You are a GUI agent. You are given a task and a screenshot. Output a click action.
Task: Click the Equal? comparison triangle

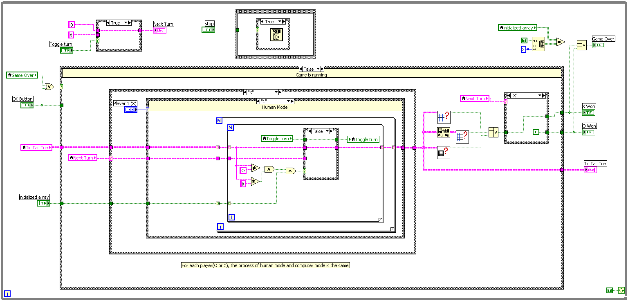click(561, 42)
